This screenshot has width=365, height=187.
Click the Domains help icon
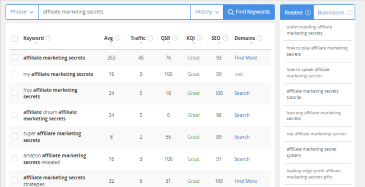coord(260,38)
